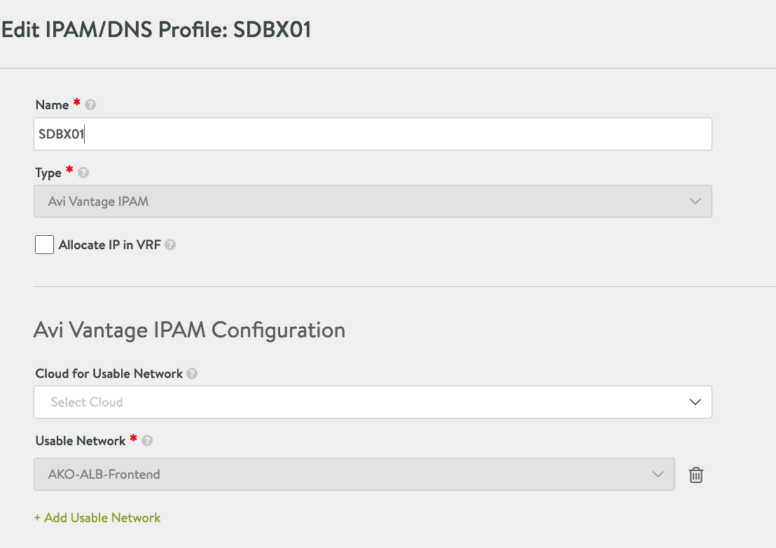Image resolution: width=776 pixels, height=548 pixels.
Task: Enable the Allocate IP in VRF checkbox
Action: point(44,245)
